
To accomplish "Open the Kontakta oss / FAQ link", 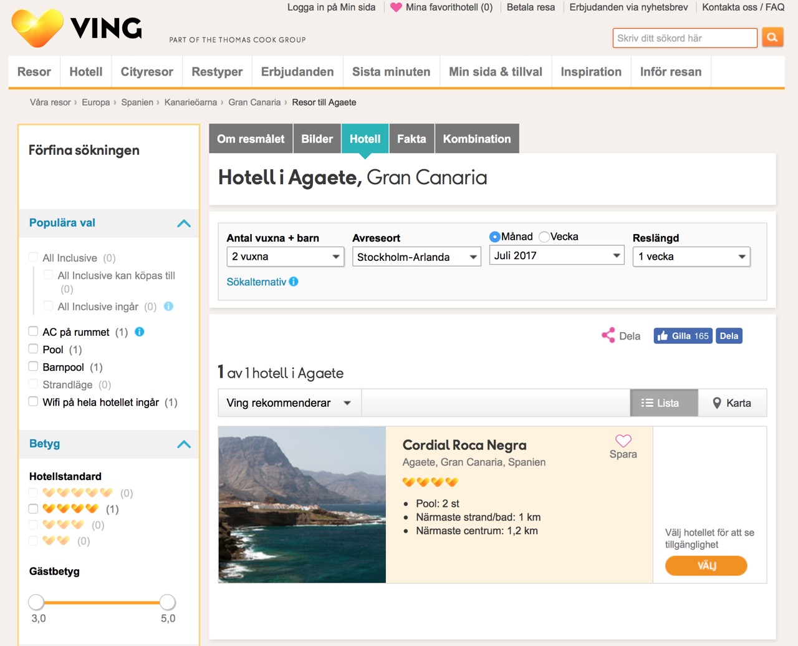I will tap(743, 7).
